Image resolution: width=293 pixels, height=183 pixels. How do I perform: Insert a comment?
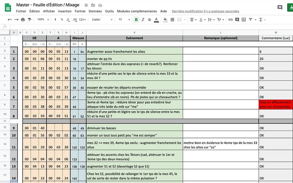click(x=237, y=20)
